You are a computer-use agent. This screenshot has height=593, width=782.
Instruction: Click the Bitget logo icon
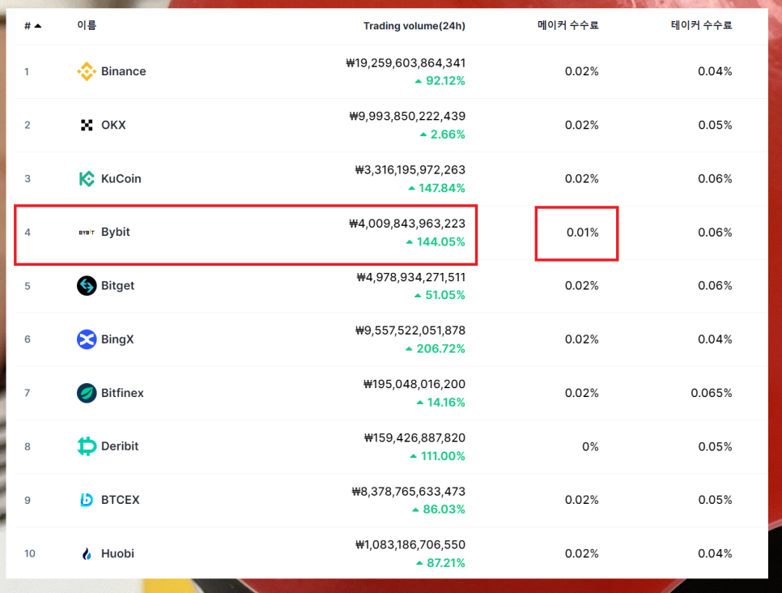[x=87, y=285]
